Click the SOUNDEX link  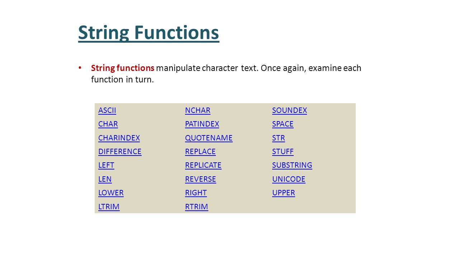coord(289,110)
